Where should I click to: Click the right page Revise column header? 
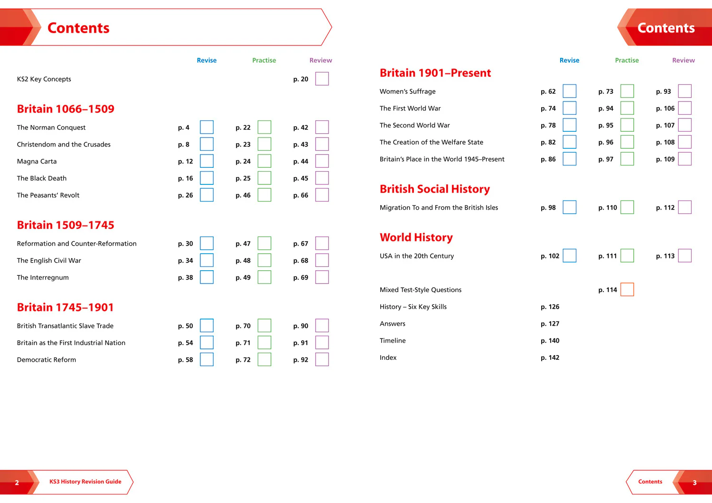[570, 60]
